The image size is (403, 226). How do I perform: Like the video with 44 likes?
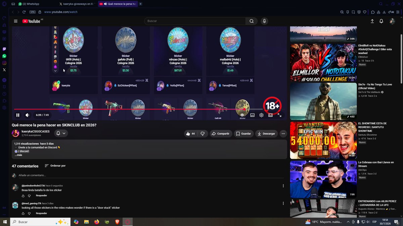pos(190,134)
